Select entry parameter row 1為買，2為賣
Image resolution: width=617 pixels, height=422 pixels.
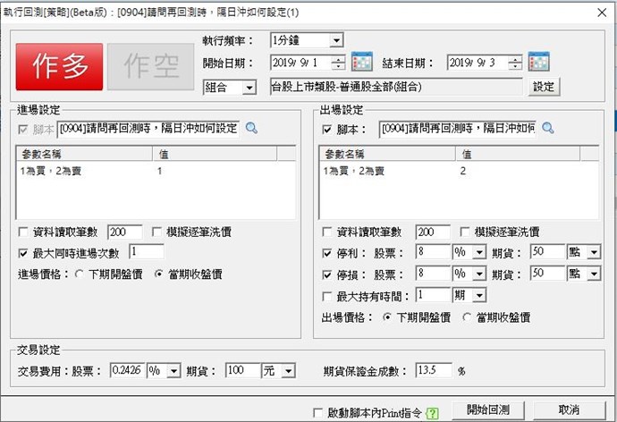(x=156, y=171)
